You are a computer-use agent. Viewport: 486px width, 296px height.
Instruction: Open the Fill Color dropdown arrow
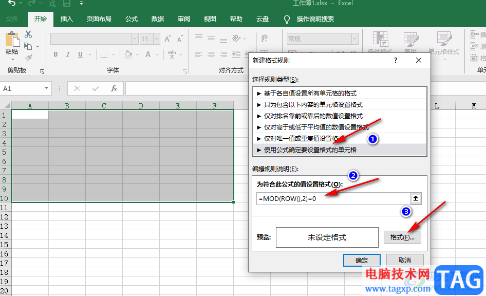(x=137, y=54)
